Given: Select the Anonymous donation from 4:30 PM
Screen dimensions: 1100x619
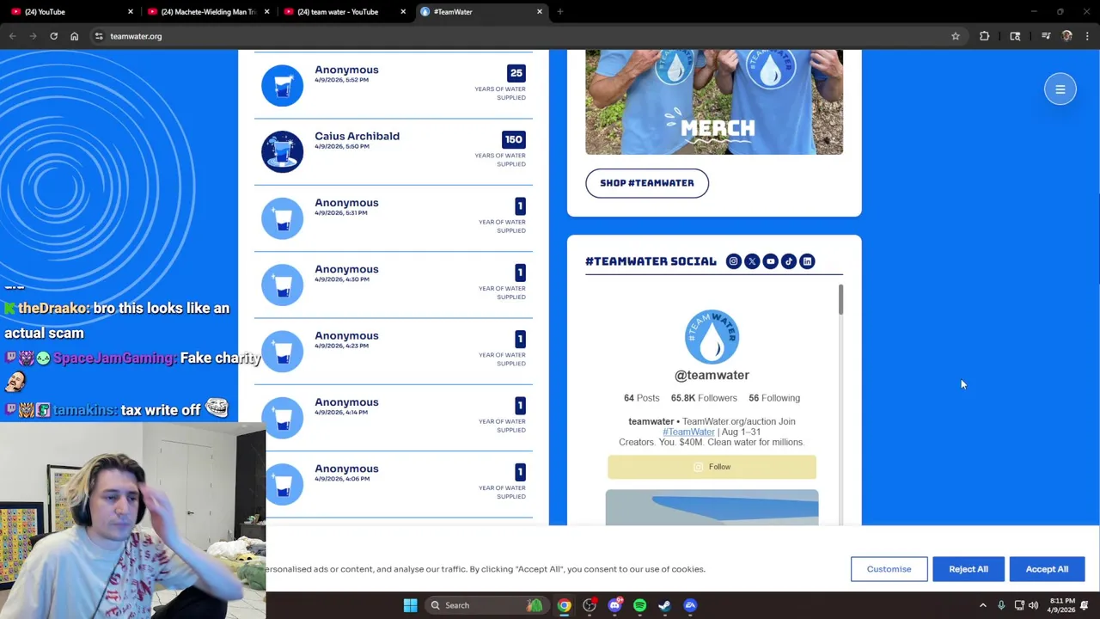Looking at the screenshot, I should (394, 285).
